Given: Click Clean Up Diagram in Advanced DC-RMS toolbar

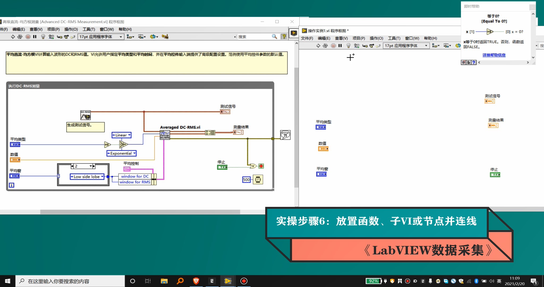Looking at the screenshot, I should coord(165,36).
